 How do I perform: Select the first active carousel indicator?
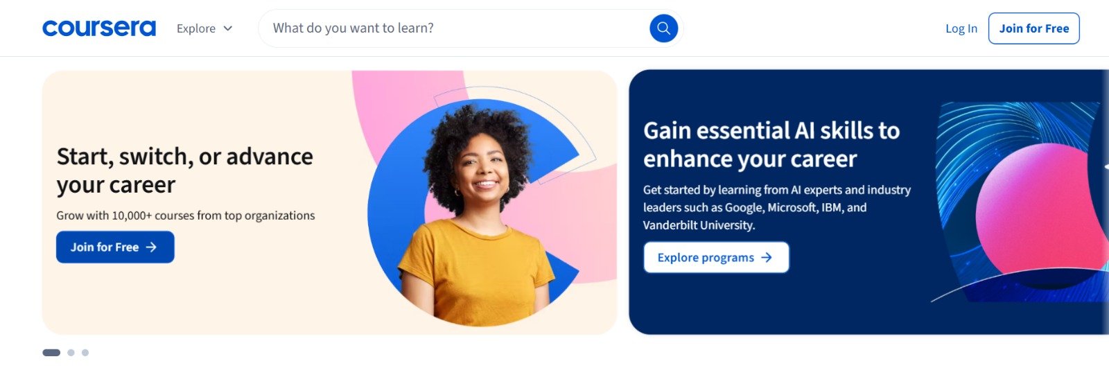(51, 353)
